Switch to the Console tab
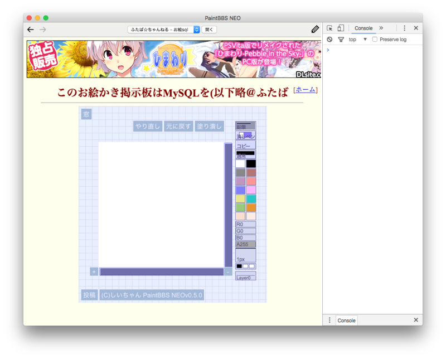 click(x=364, y=27)
